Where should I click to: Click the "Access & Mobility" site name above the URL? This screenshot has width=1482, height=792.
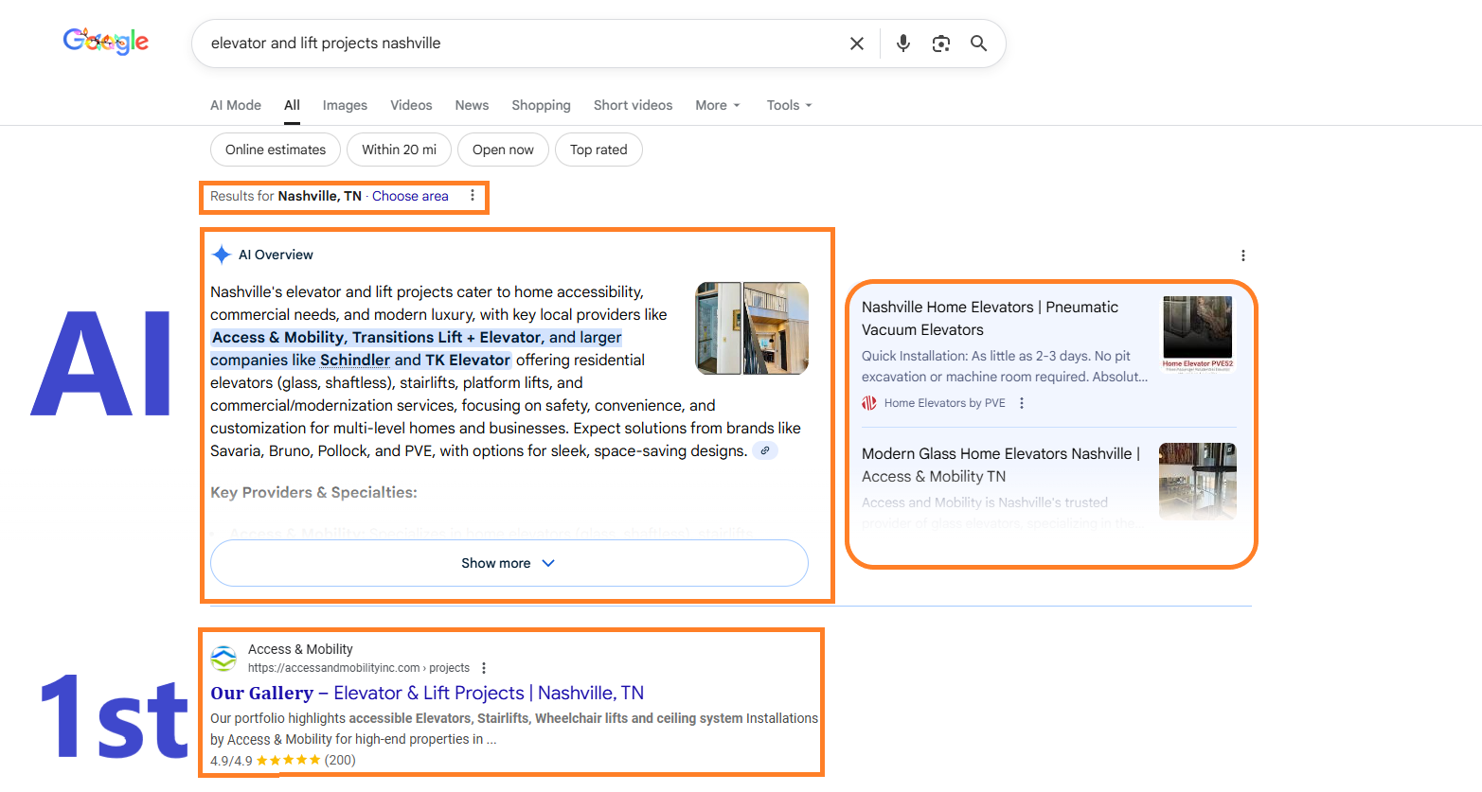300,649
